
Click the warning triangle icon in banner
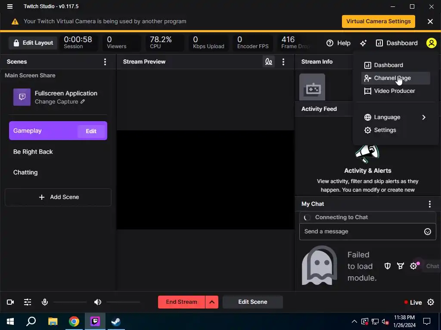point(15,21)
